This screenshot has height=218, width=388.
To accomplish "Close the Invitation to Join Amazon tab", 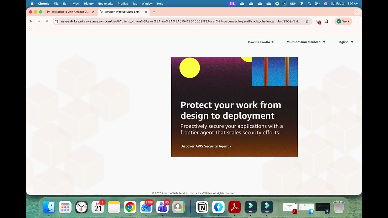I will [93, 12].
